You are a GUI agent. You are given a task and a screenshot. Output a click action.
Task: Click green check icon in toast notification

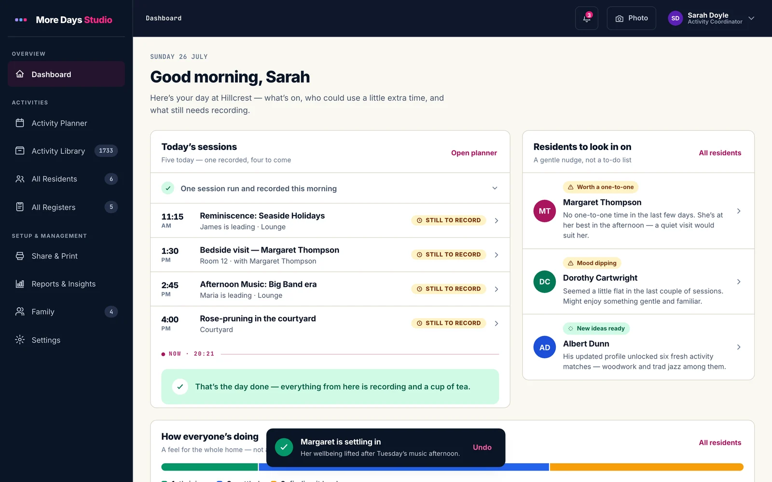(284, 447)
